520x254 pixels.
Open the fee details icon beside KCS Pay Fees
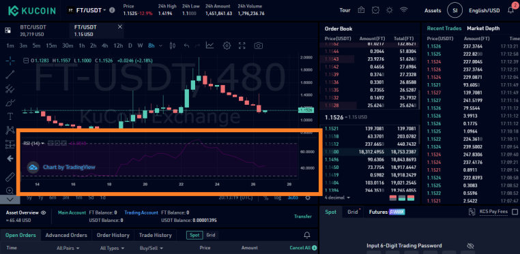(x=472, y=212)
